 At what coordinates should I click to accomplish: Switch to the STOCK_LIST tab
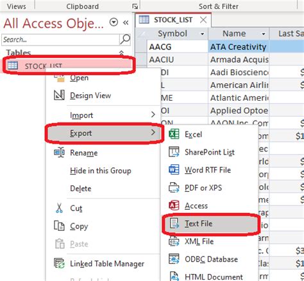pos(173,20)
